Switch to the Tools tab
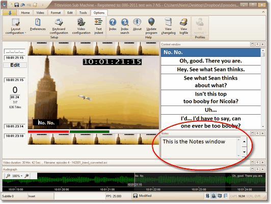This screenshot has width=271, height=204. point(83,13)
